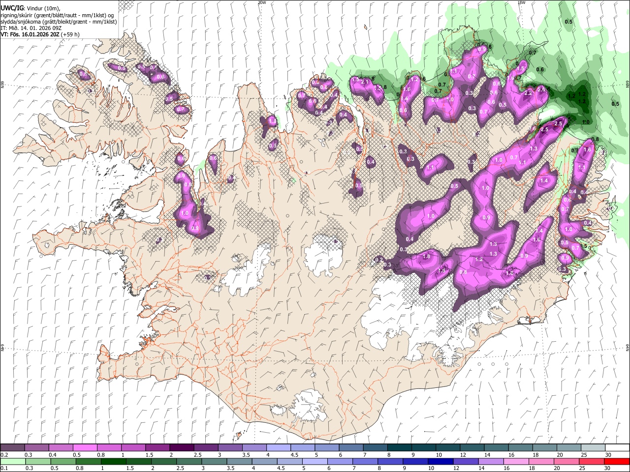Click the darkest purple 2–2.5 upper legend swatch
This screenshot has width=630, height=472.
182,448
